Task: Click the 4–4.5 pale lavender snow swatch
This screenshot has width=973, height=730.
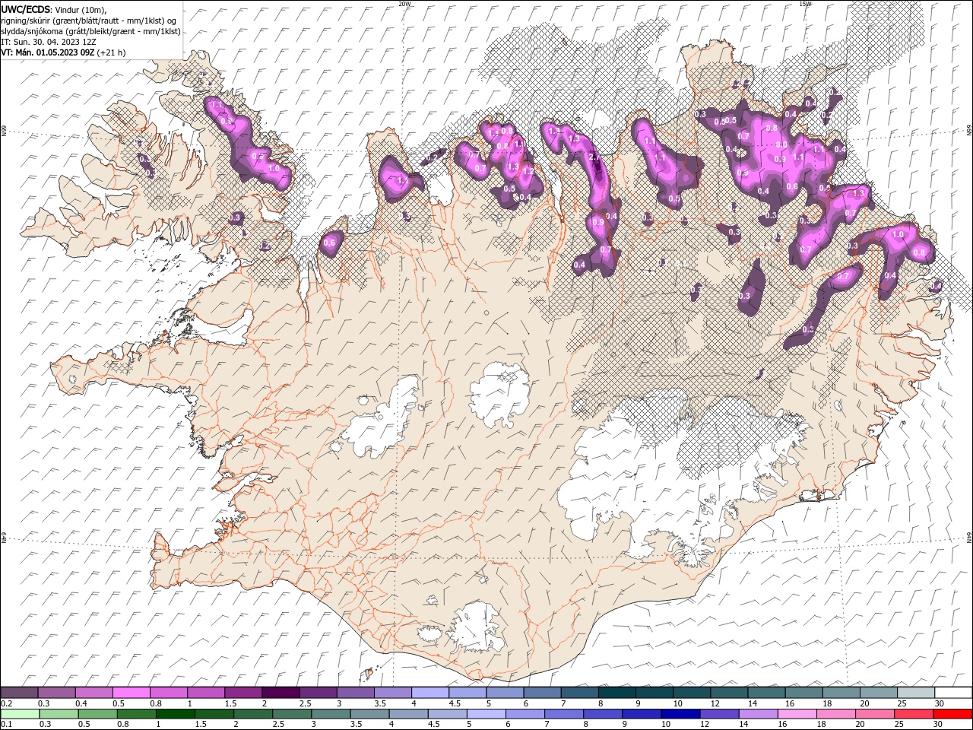Action: pos(430,693)
